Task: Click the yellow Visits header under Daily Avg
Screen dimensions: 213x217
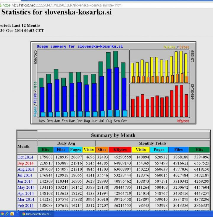Action: click(89, 150)
